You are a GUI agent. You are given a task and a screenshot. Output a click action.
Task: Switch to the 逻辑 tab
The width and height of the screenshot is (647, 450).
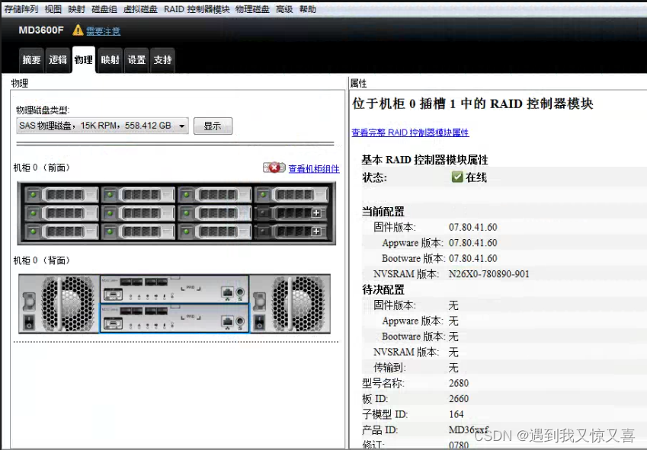coord(58,60)
